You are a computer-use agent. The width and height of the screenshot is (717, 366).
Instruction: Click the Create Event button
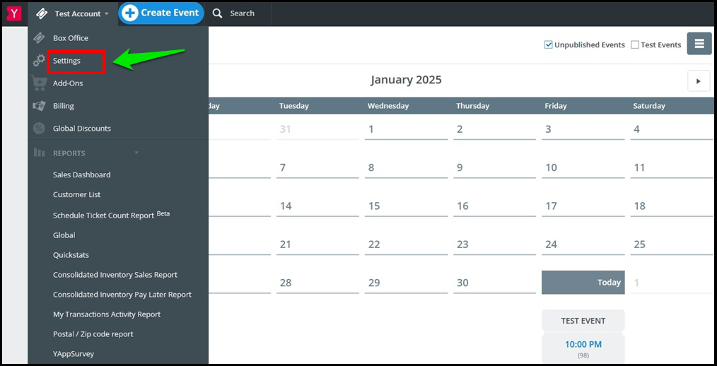161,13
